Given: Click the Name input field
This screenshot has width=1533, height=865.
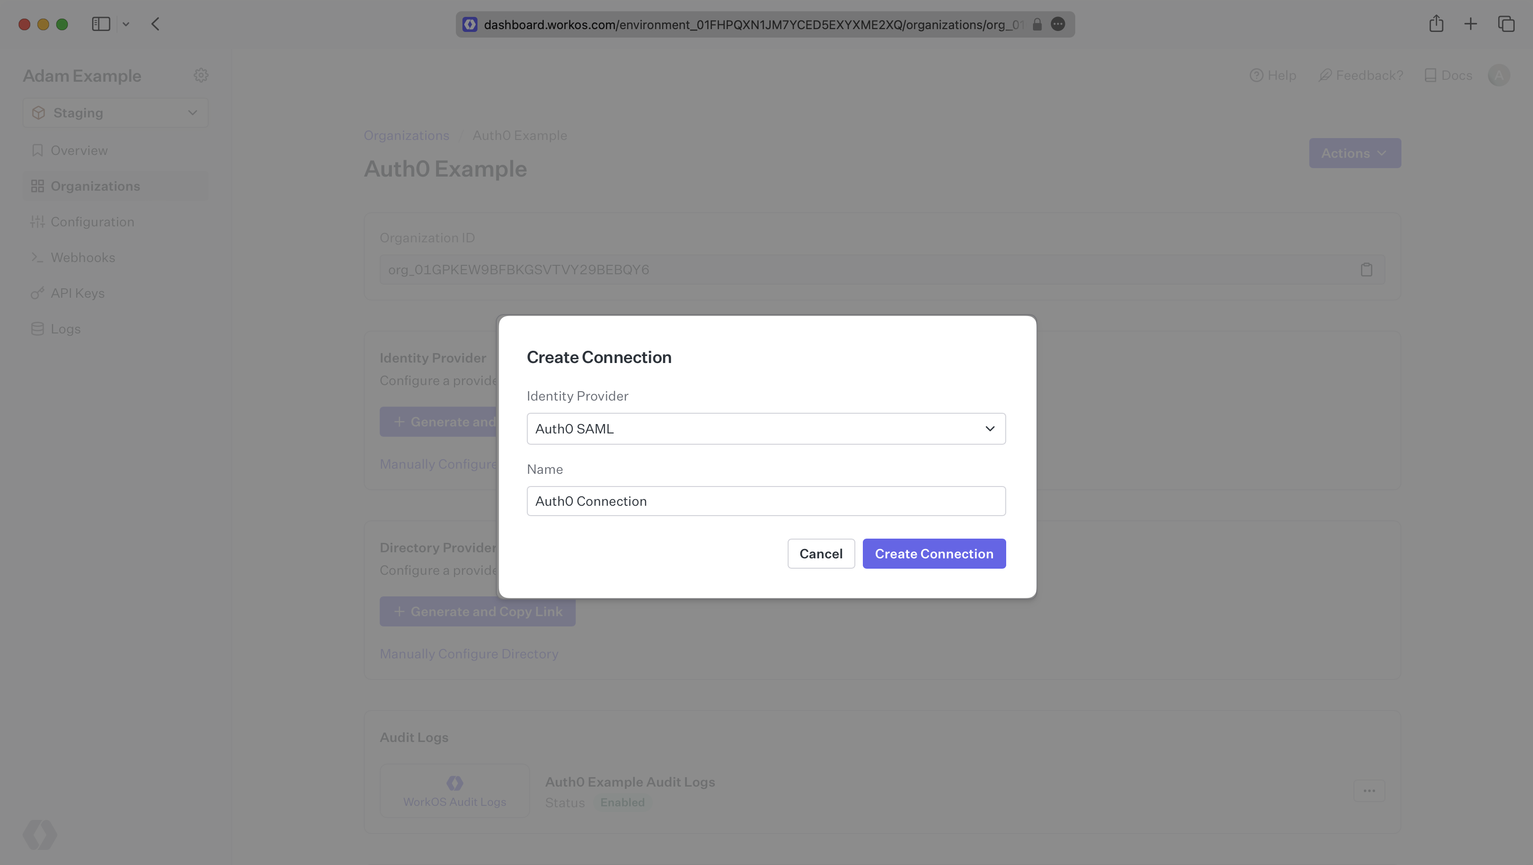Looking at the screenshot, I should pos(766,500).
